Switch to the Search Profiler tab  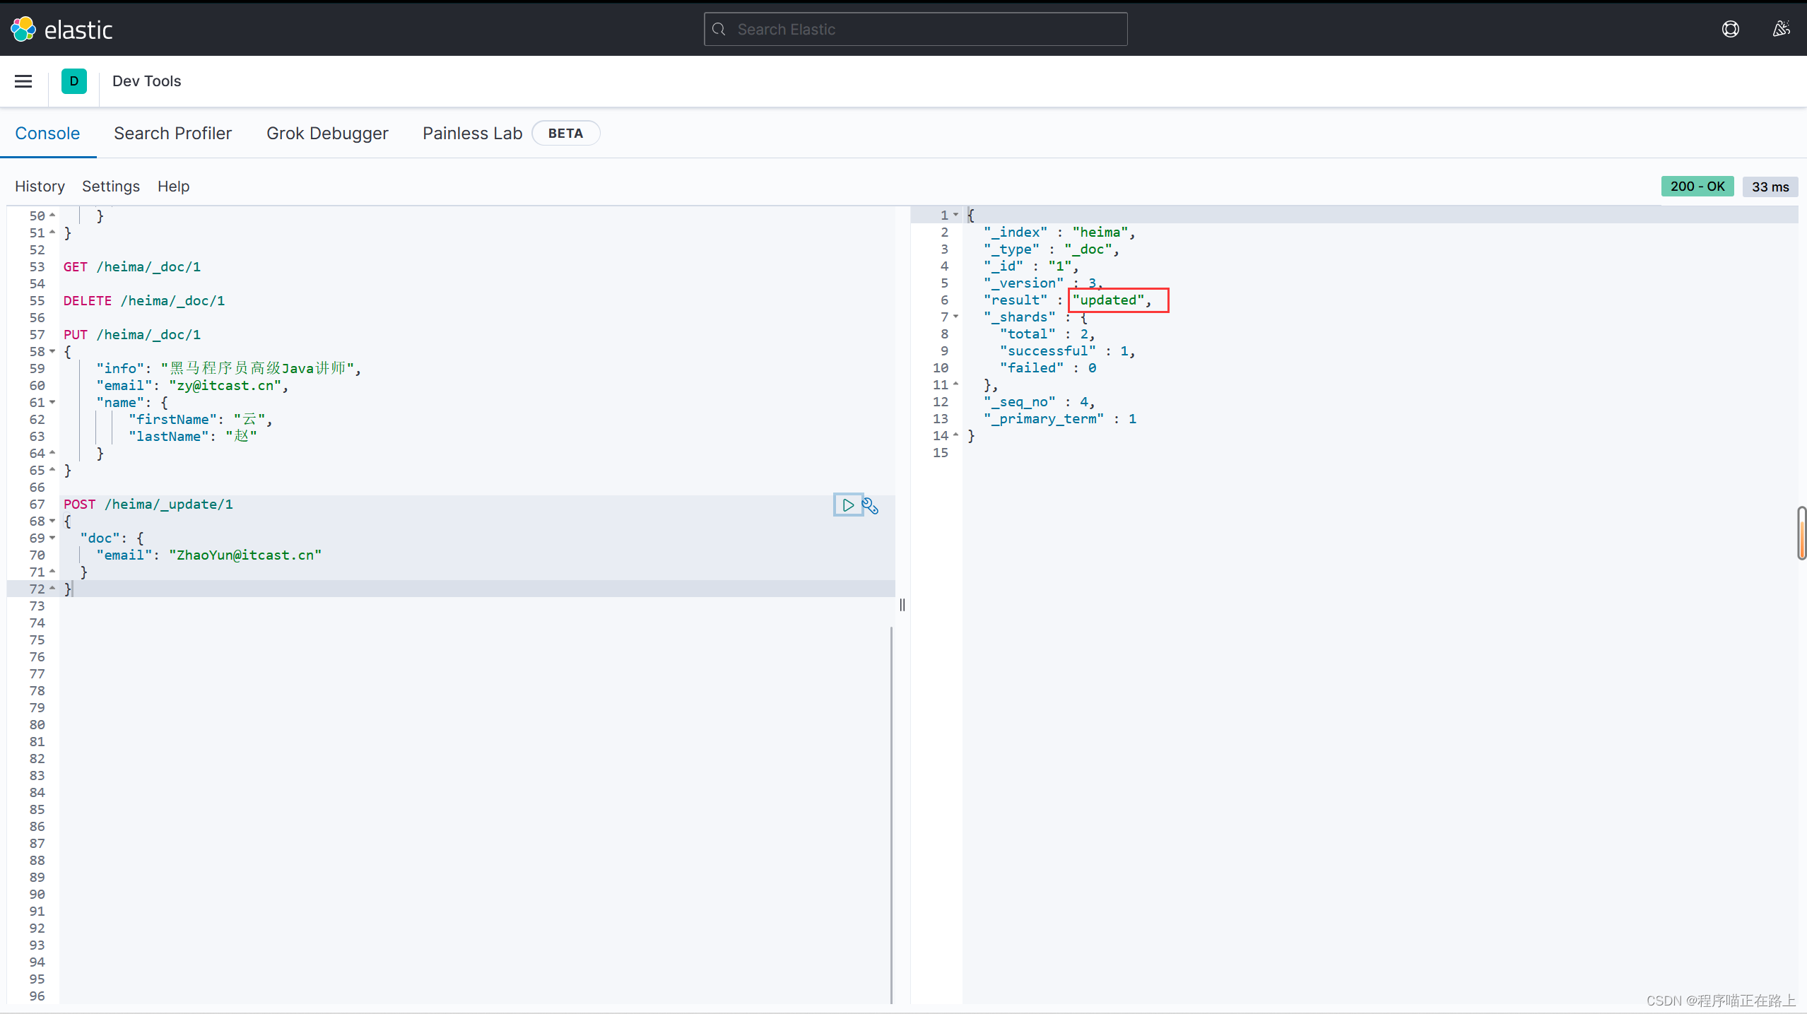point(172,134)
